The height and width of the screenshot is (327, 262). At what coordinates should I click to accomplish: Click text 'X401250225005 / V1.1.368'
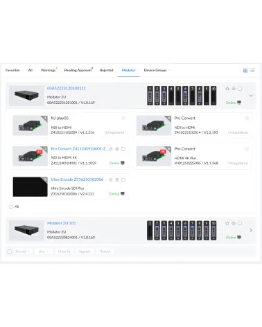(196, 163)
